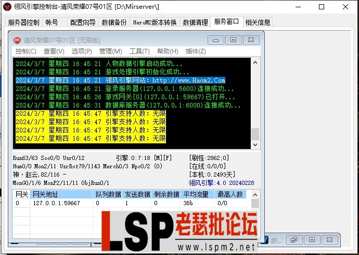Open the 管理(M) menu
Viewport: 359px width, 255px height.
(x=111, y=51)
